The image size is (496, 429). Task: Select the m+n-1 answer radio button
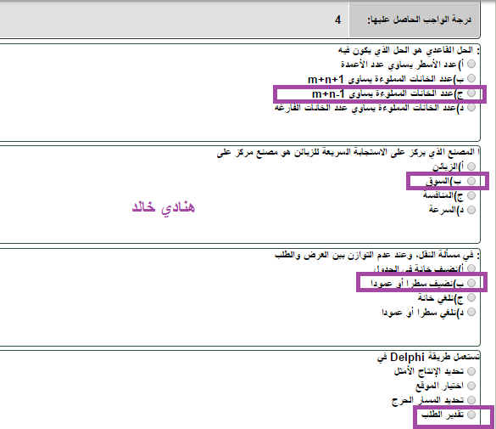(x=471, y=93)
